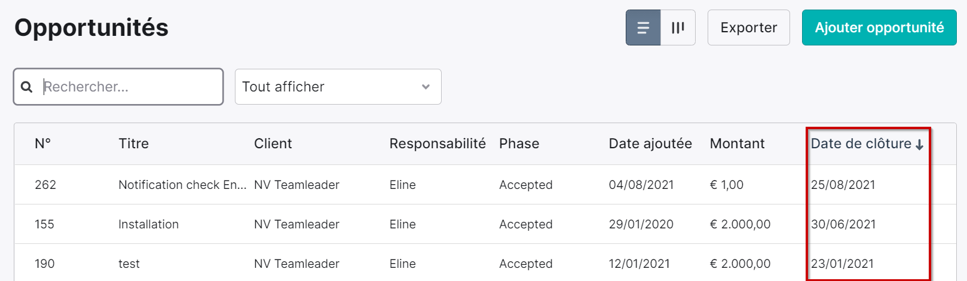
Task: Click NV Teamleader client in row 155
Action: point(296,224)
